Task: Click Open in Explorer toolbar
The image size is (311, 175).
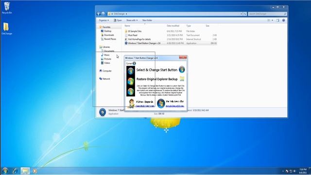Action: point(118,20)
